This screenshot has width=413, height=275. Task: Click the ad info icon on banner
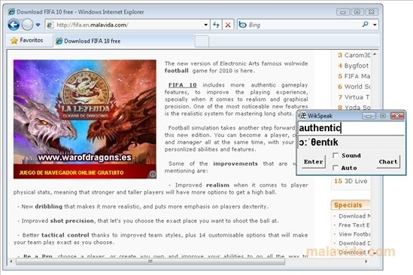click(x=153, y=174)
